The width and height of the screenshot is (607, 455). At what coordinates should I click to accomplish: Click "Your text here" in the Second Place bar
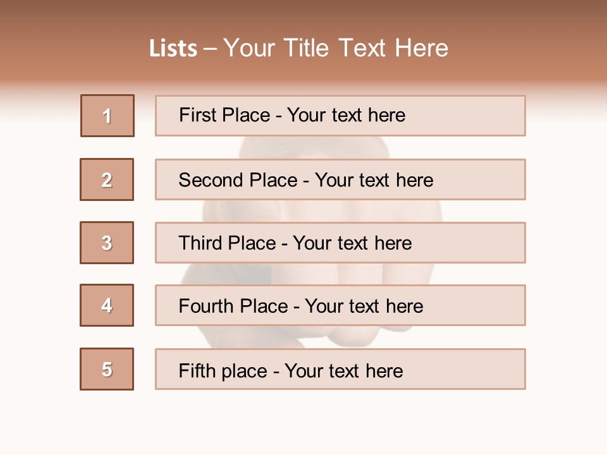tap(374, 180)
